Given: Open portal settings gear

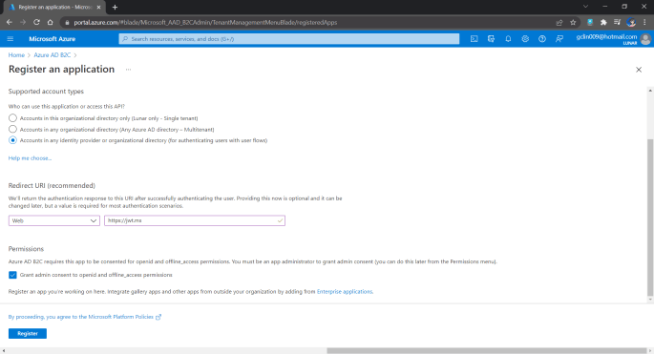Looking at the screenshot, I should (x=525, y=39).
